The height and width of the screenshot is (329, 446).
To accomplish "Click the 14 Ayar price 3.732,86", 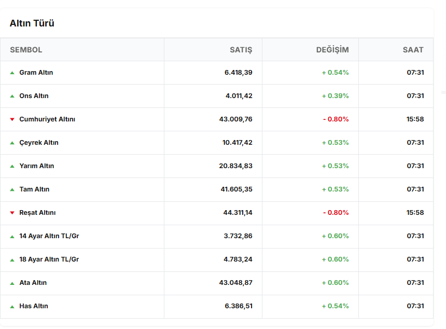I will [238, 236].
